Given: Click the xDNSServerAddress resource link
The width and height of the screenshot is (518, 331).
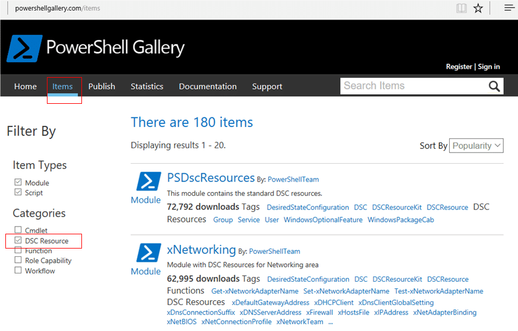Looking at the screenshot, I should 270,313.
